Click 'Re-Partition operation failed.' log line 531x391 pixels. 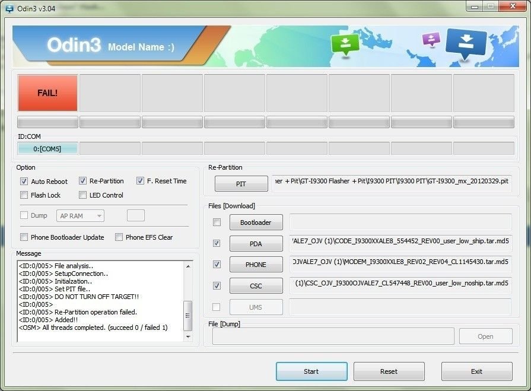78,312
